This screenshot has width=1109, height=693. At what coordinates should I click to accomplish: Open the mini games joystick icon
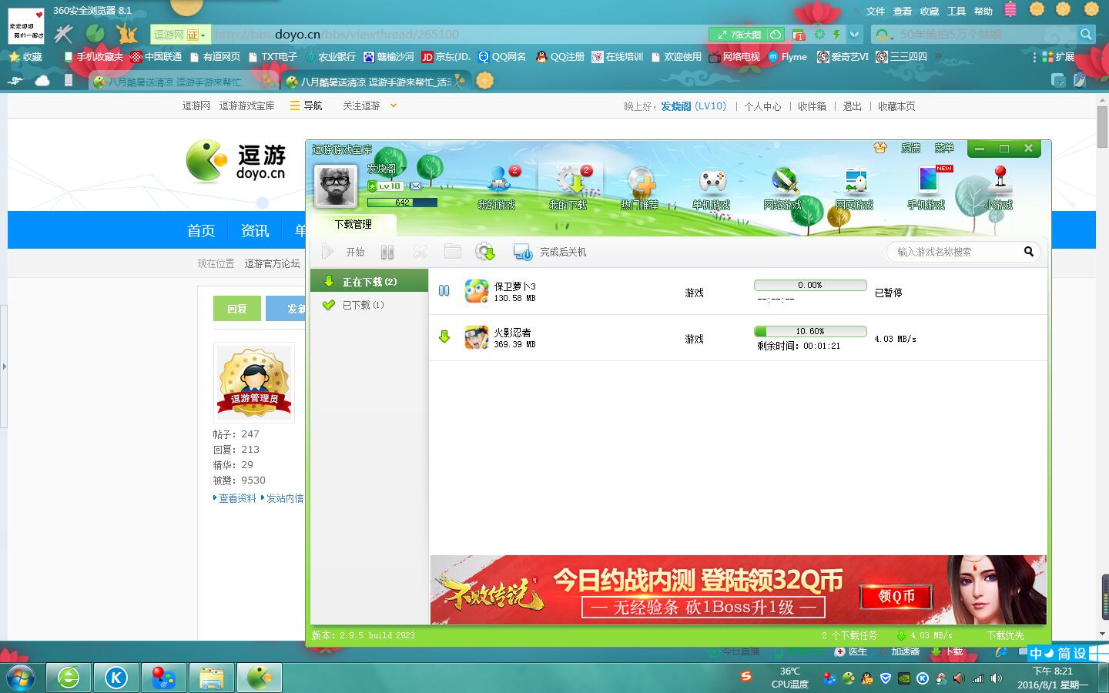[1000, 188]
